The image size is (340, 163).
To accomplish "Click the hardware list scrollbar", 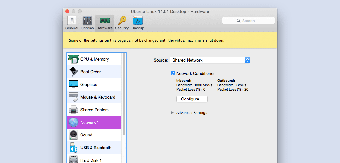I will (124, 94).
